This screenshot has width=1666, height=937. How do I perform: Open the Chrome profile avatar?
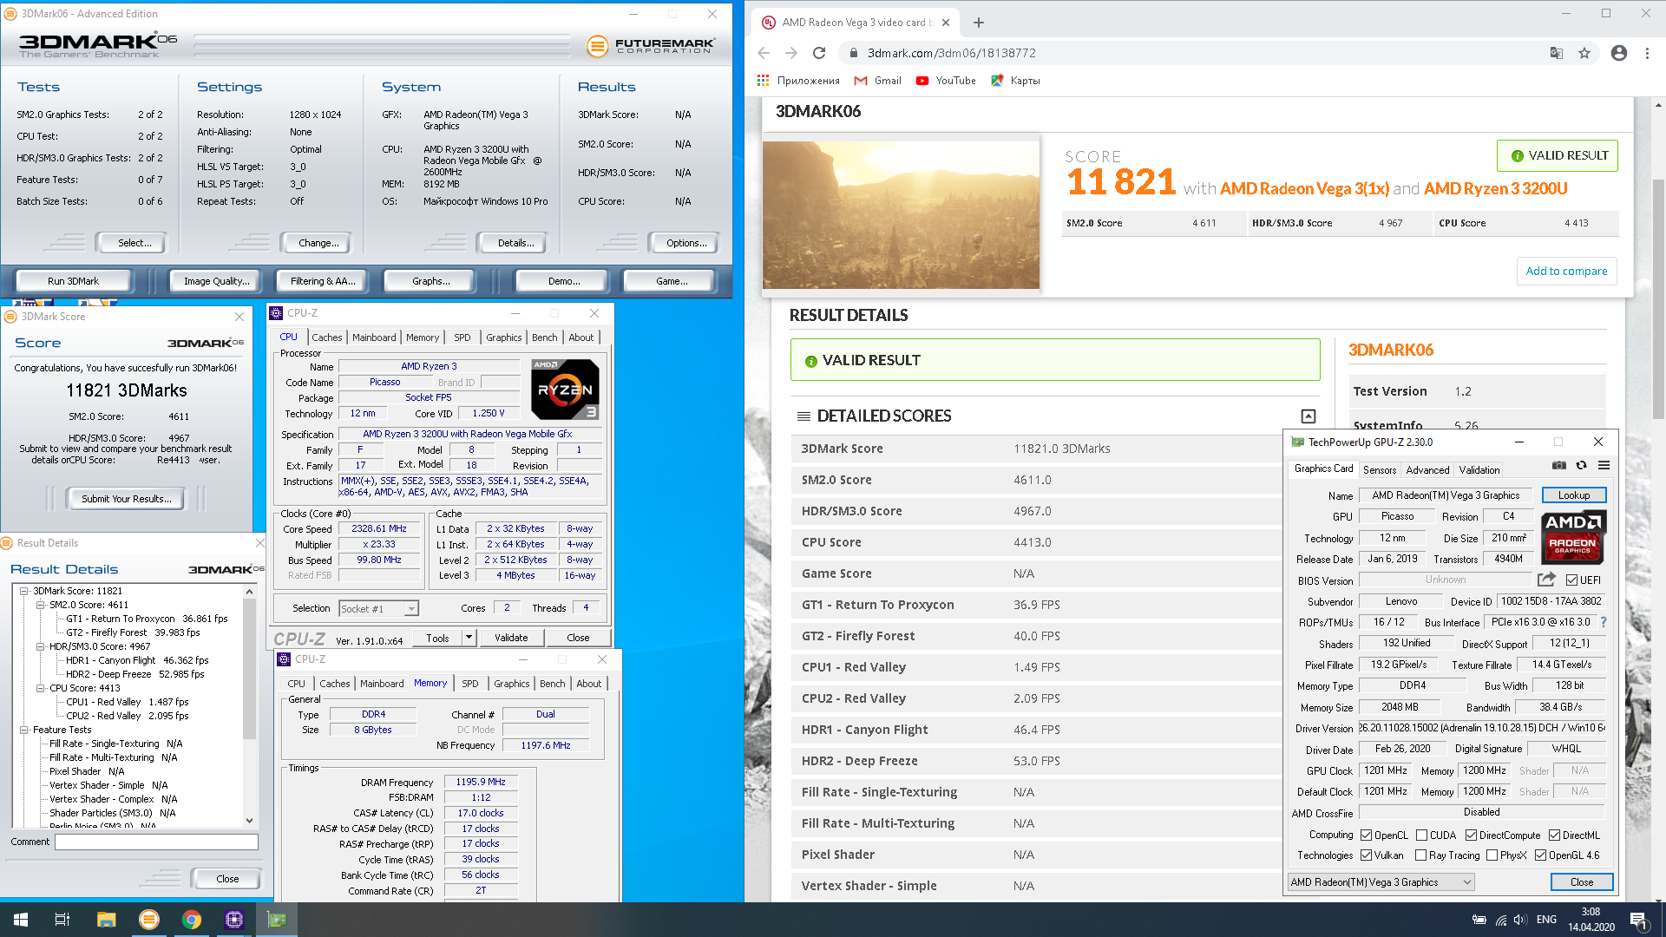1618,53
